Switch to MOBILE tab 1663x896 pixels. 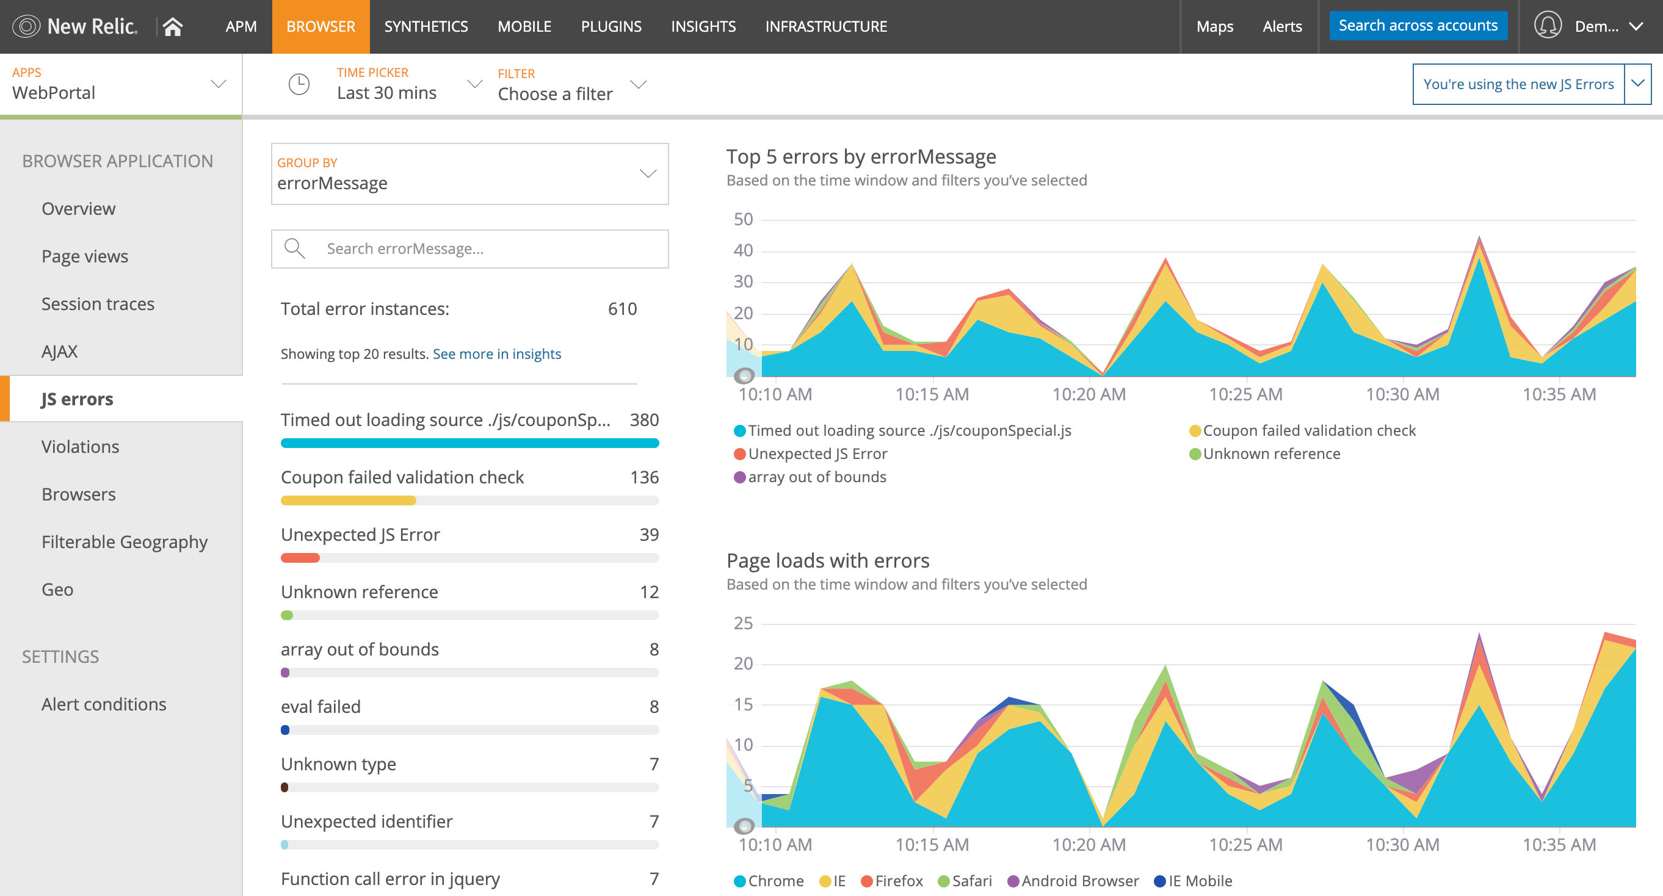point(524,26)
